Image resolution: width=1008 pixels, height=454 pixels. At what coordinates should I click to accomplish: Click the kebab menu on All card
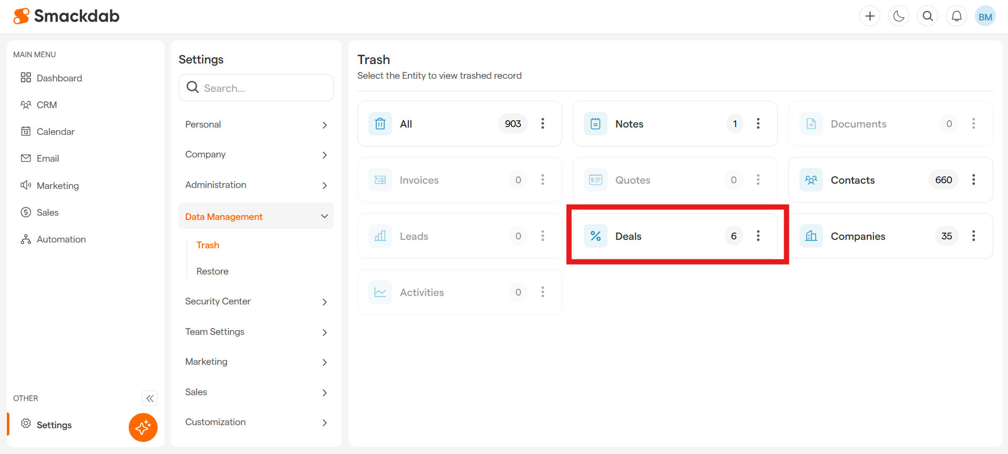[542, 123]
